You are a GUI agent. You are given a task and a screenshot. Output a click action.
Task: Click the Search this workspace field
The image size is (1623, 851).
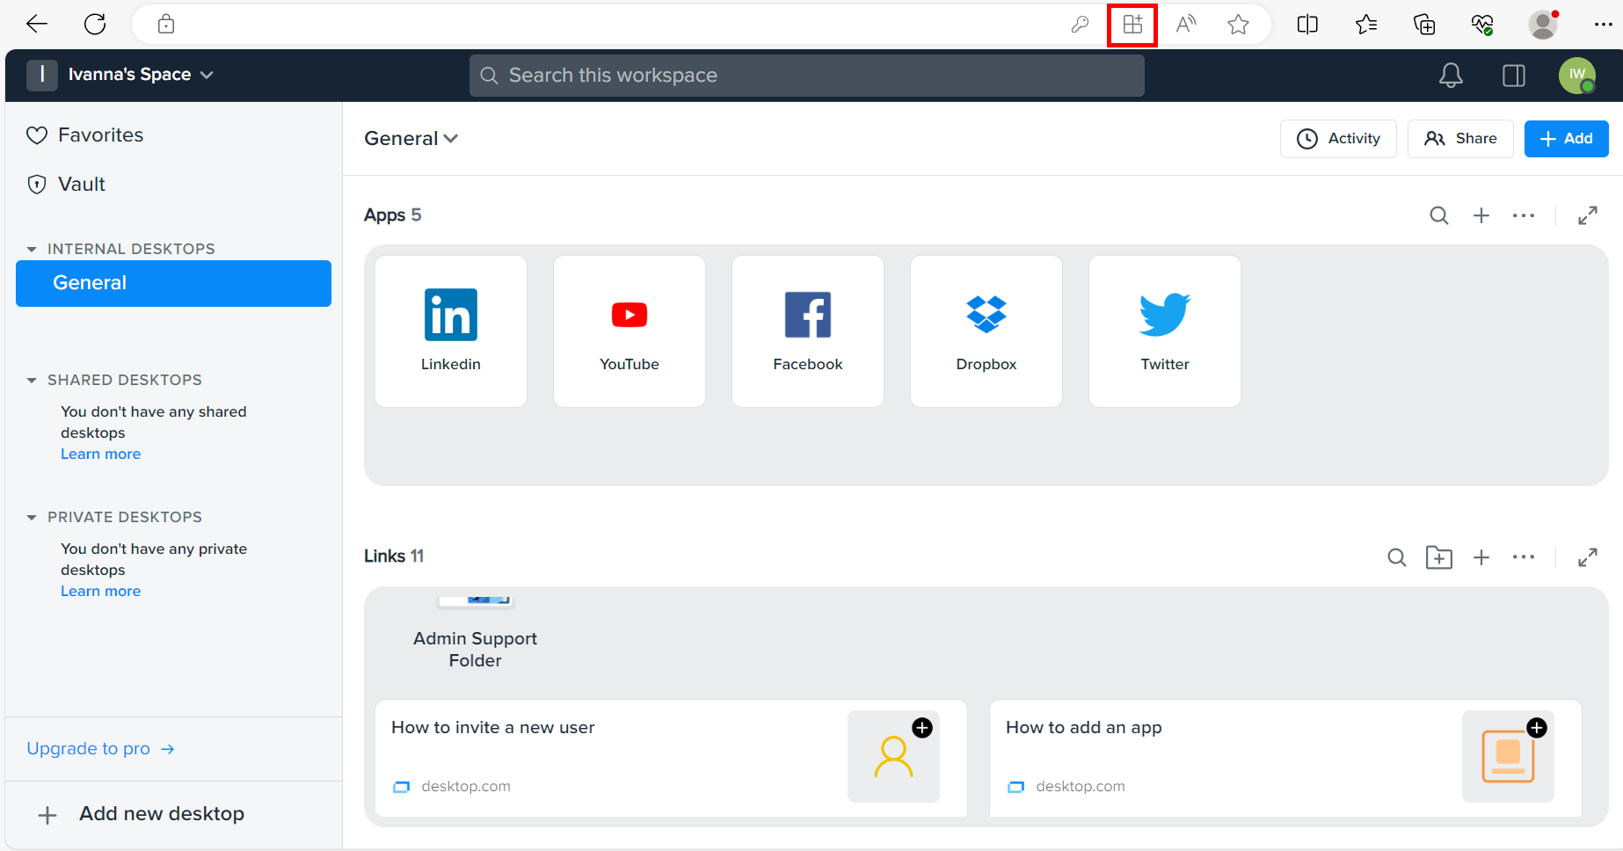click(x=805, y=75)
